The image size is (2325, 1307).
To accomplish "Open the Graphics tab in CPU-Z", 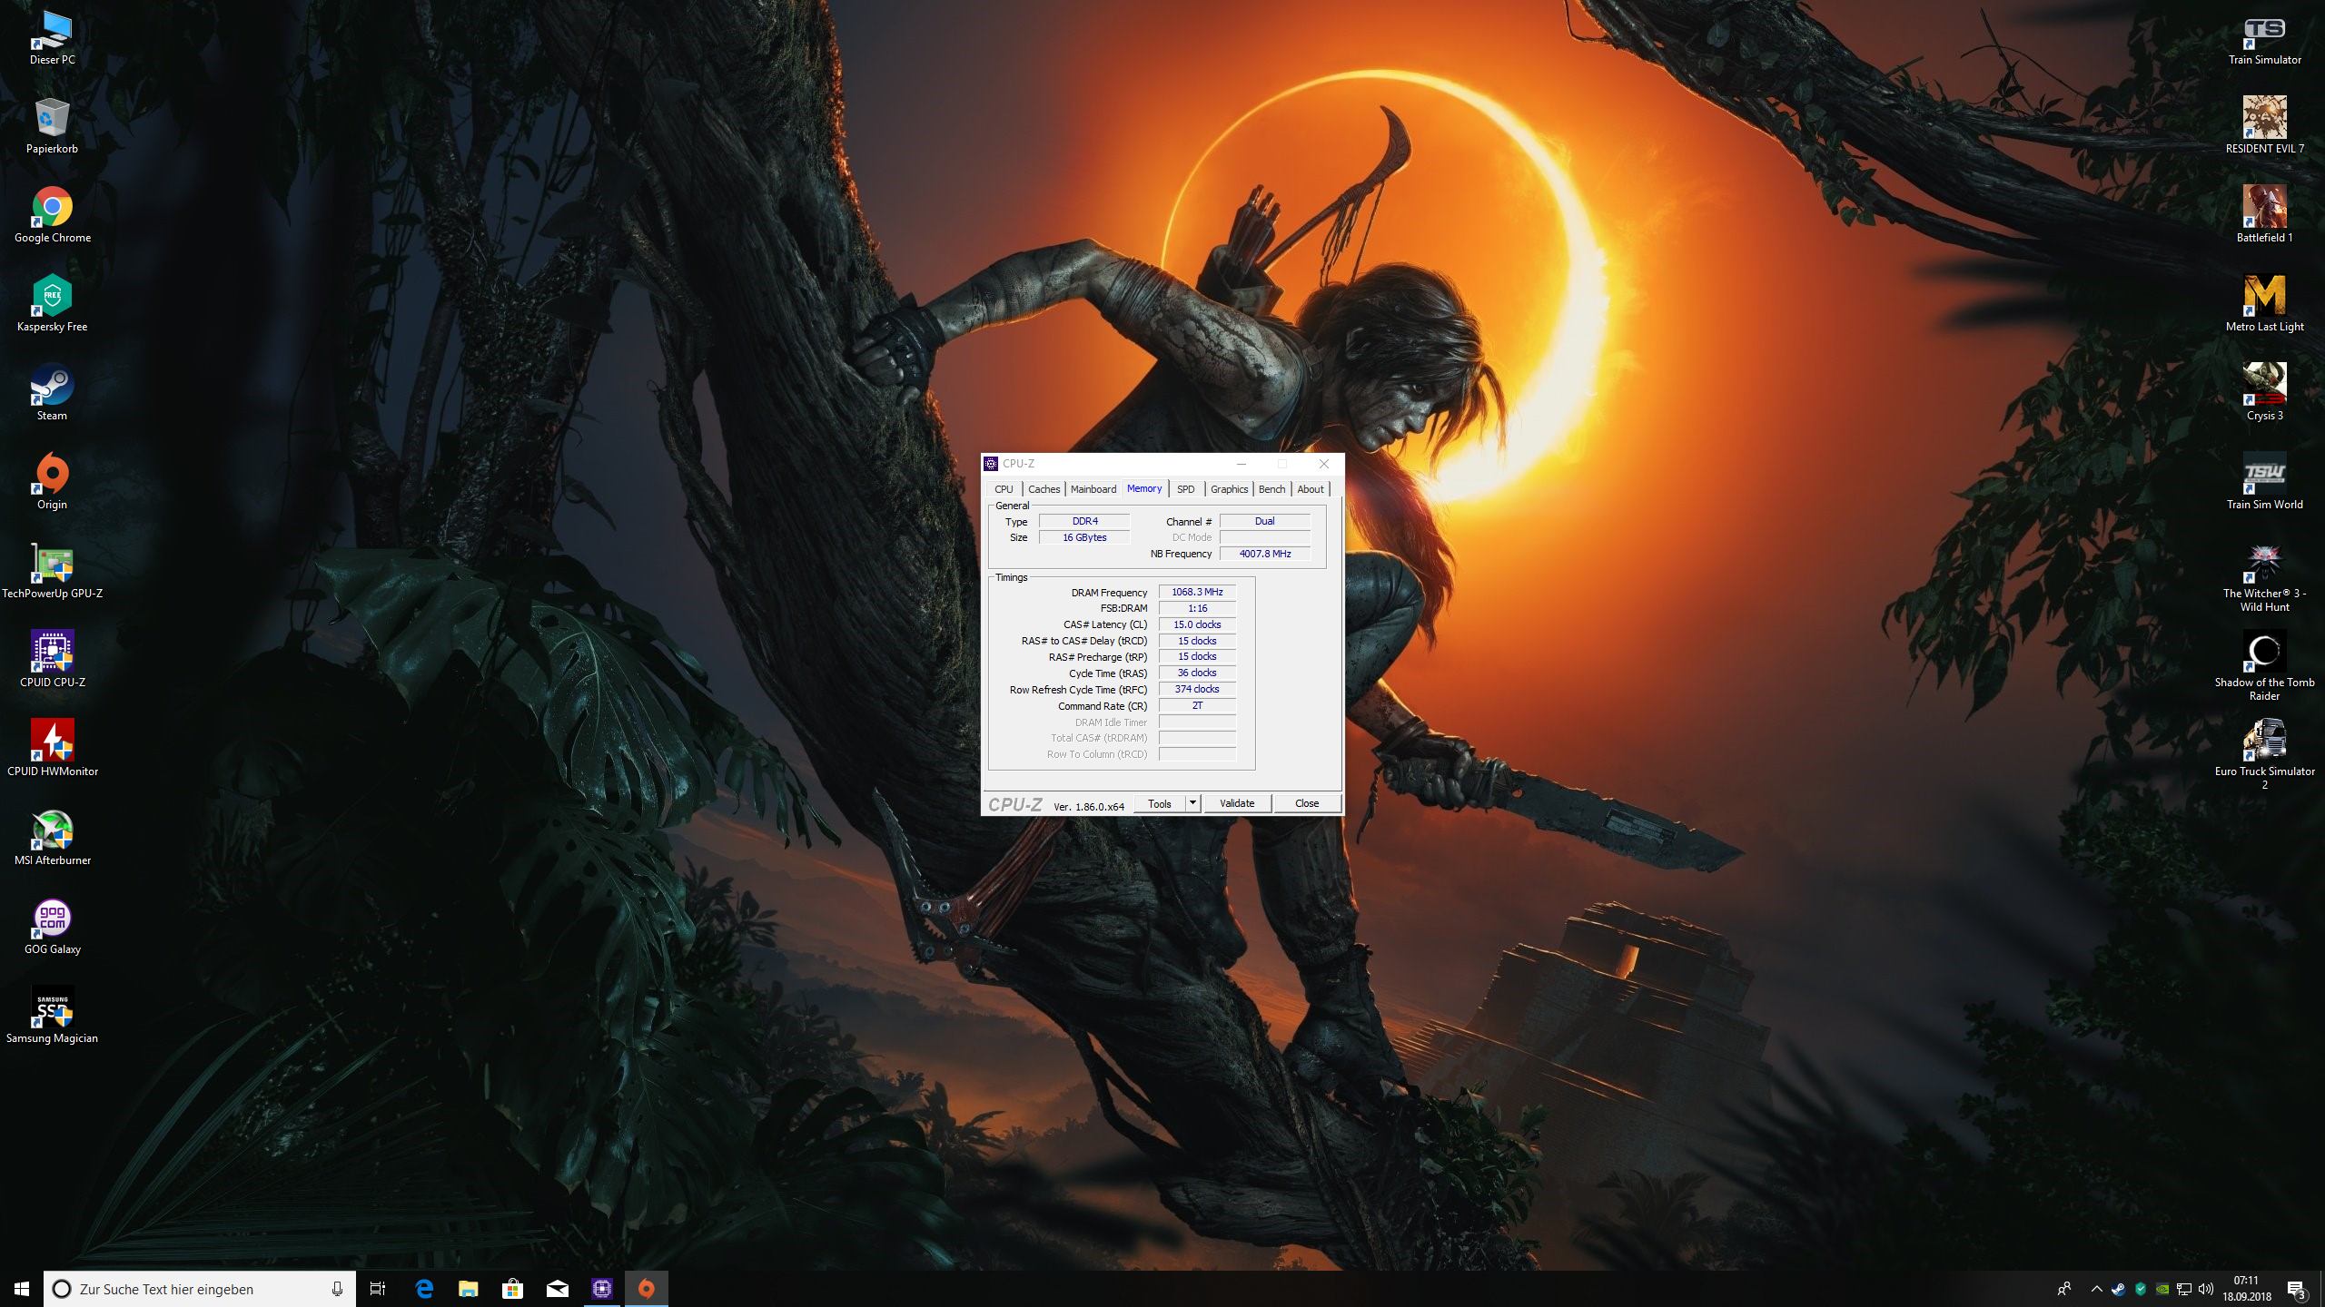I will click(1229, 489).
